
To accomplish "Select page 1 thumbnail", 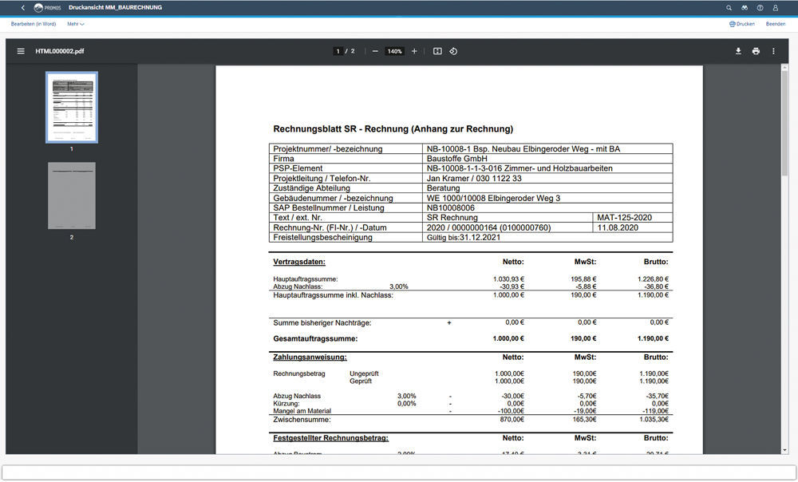I will (x=72, y=107).
